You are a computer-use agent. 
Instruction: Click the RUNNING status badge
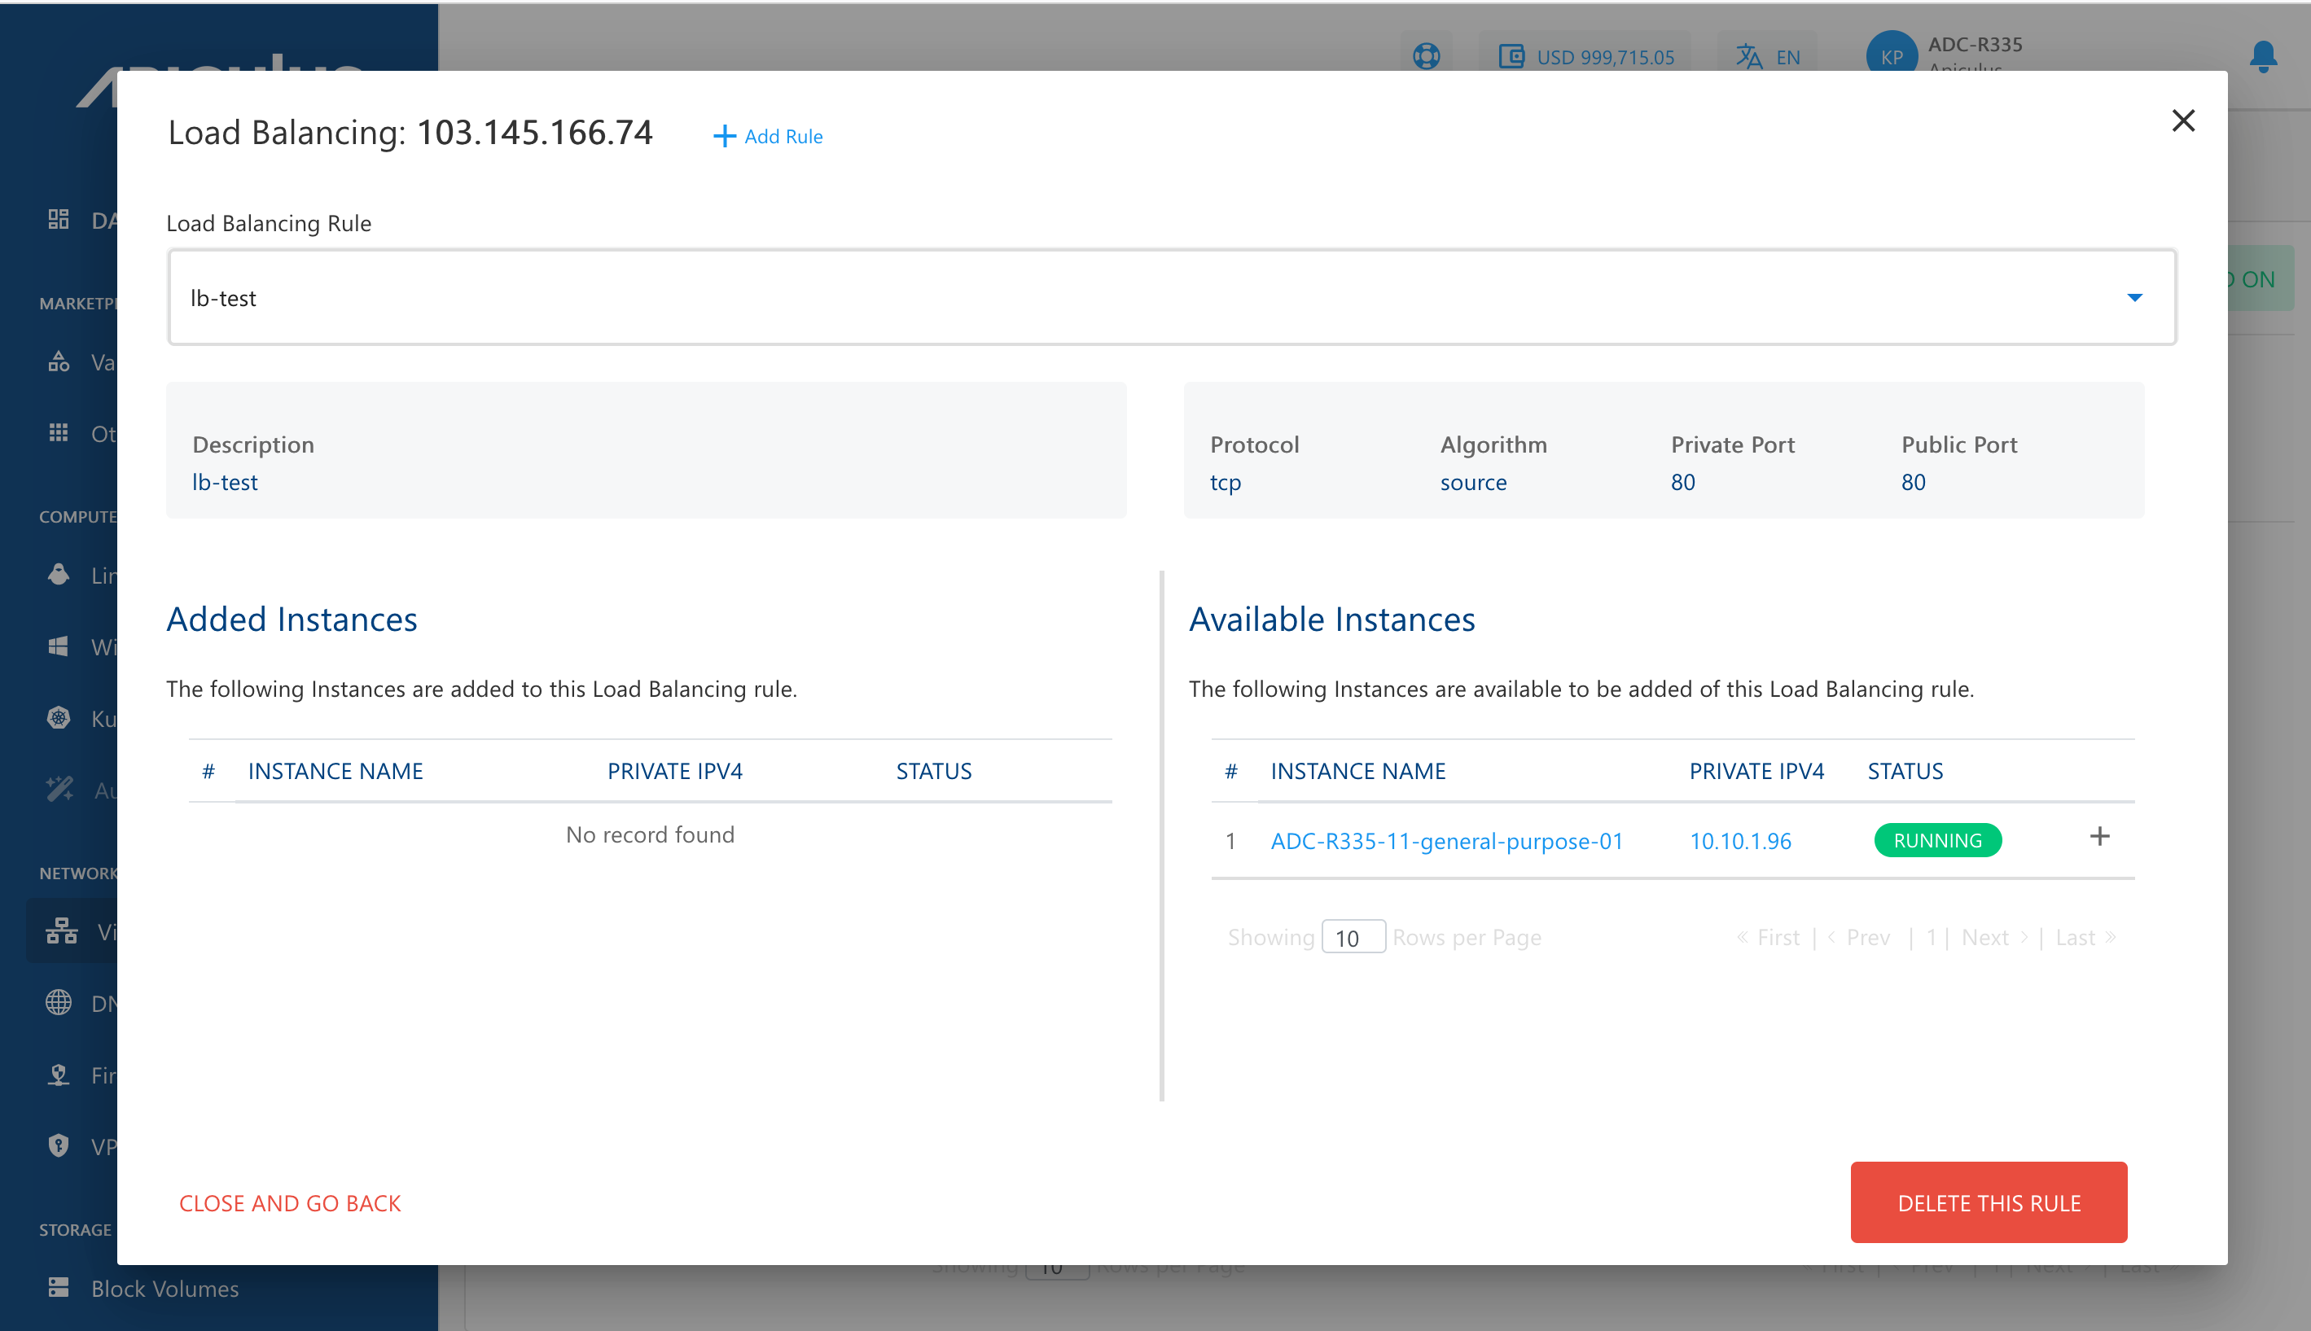pyautogui.click(x=1937, y=840)
